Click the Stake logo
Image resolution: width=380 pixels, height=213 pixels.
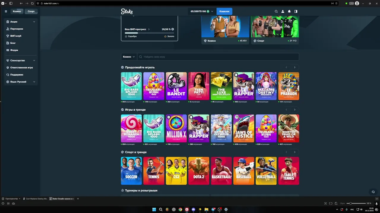tap(127, 11)
